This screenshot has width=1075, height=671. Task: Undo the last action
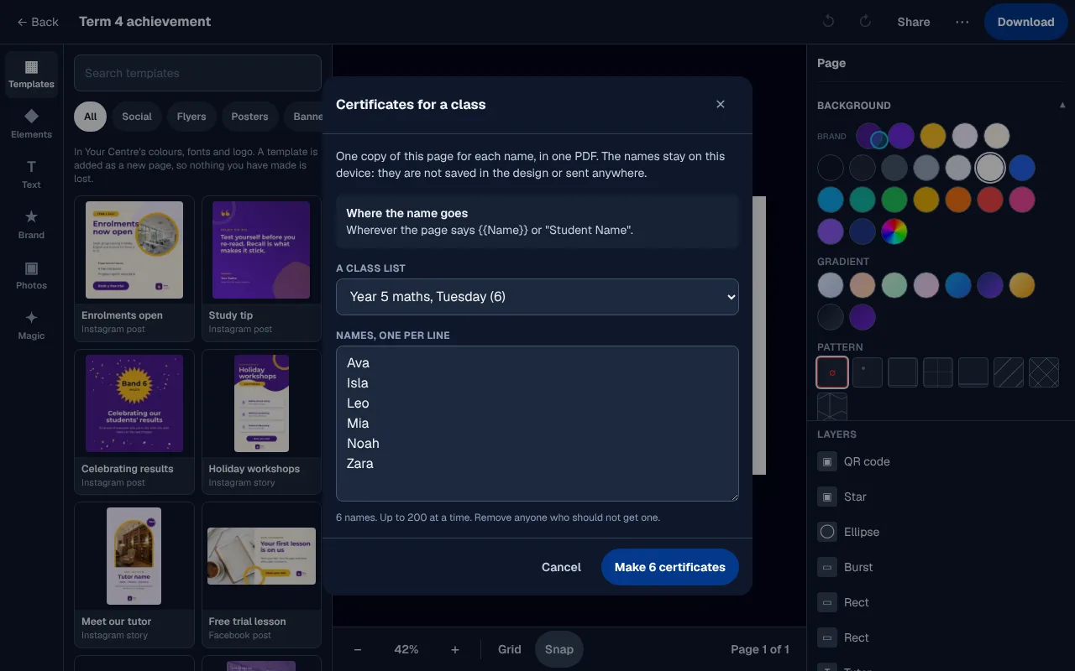point(828,22)
